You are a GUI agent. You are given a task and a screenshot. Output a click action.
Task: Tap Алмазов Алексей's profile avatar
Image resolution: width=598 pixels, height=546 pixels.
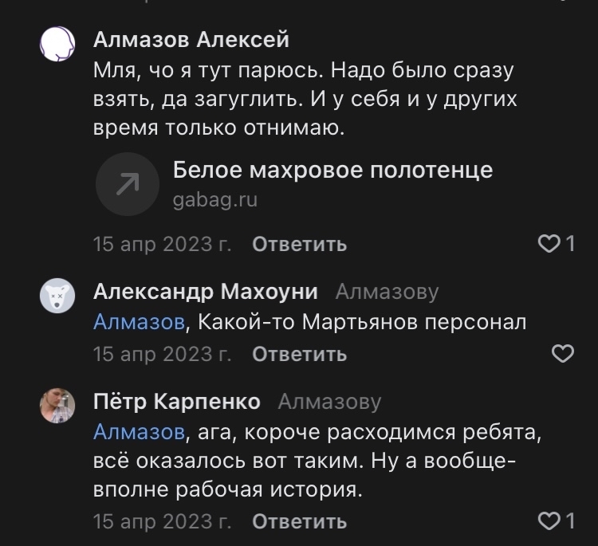[x=57, y=44]
